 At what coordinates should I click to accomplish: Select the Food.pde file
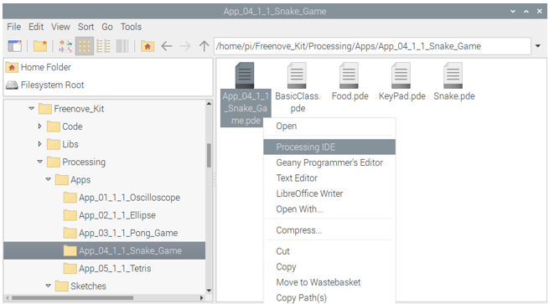(x=350, y=81)
